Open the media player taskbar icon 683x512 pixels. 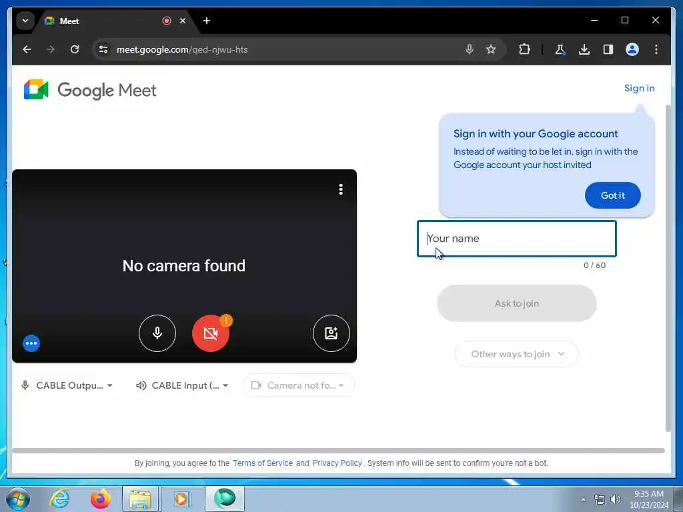tap(181, 499)
